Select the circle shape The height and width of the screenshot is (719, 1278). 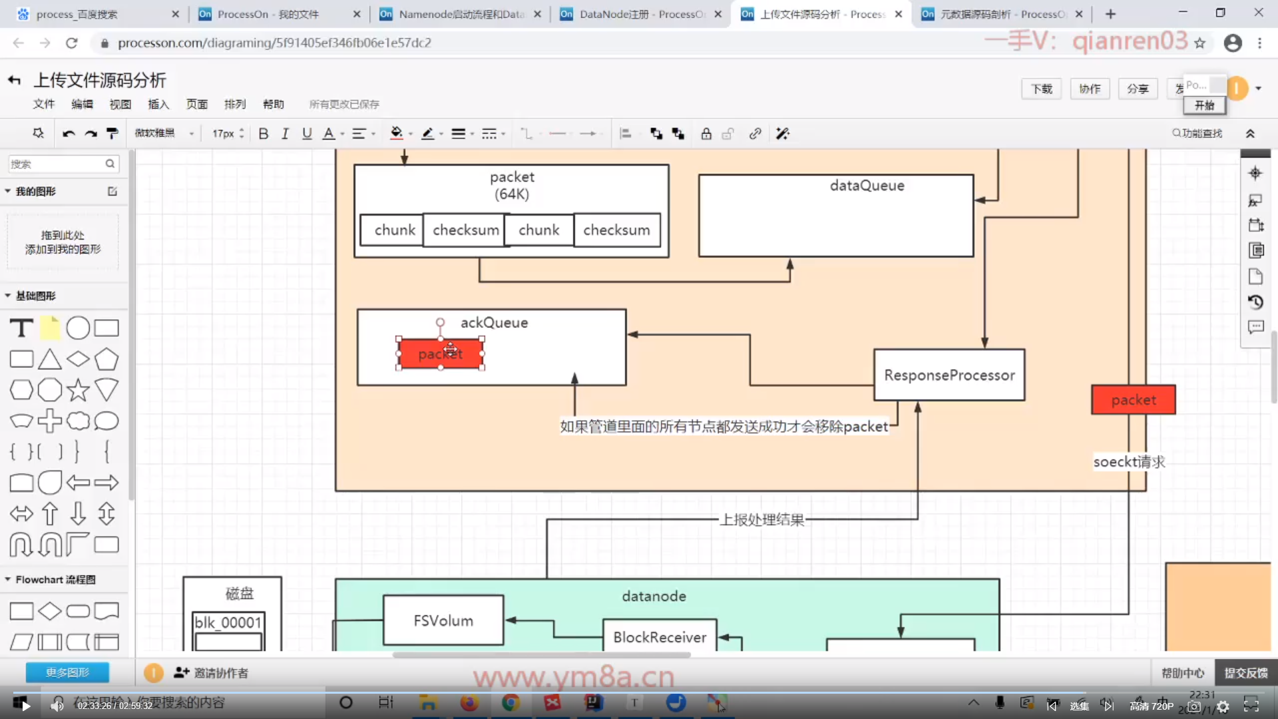coord(78,328)
